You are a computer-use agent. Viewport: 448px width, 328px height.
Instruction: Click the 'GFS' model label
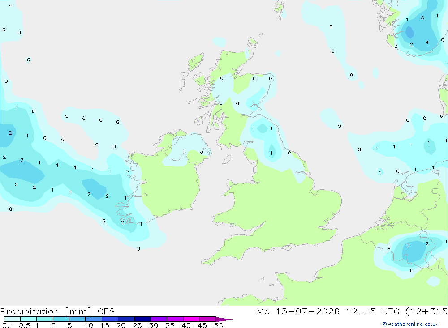click(x=106, y=311)
